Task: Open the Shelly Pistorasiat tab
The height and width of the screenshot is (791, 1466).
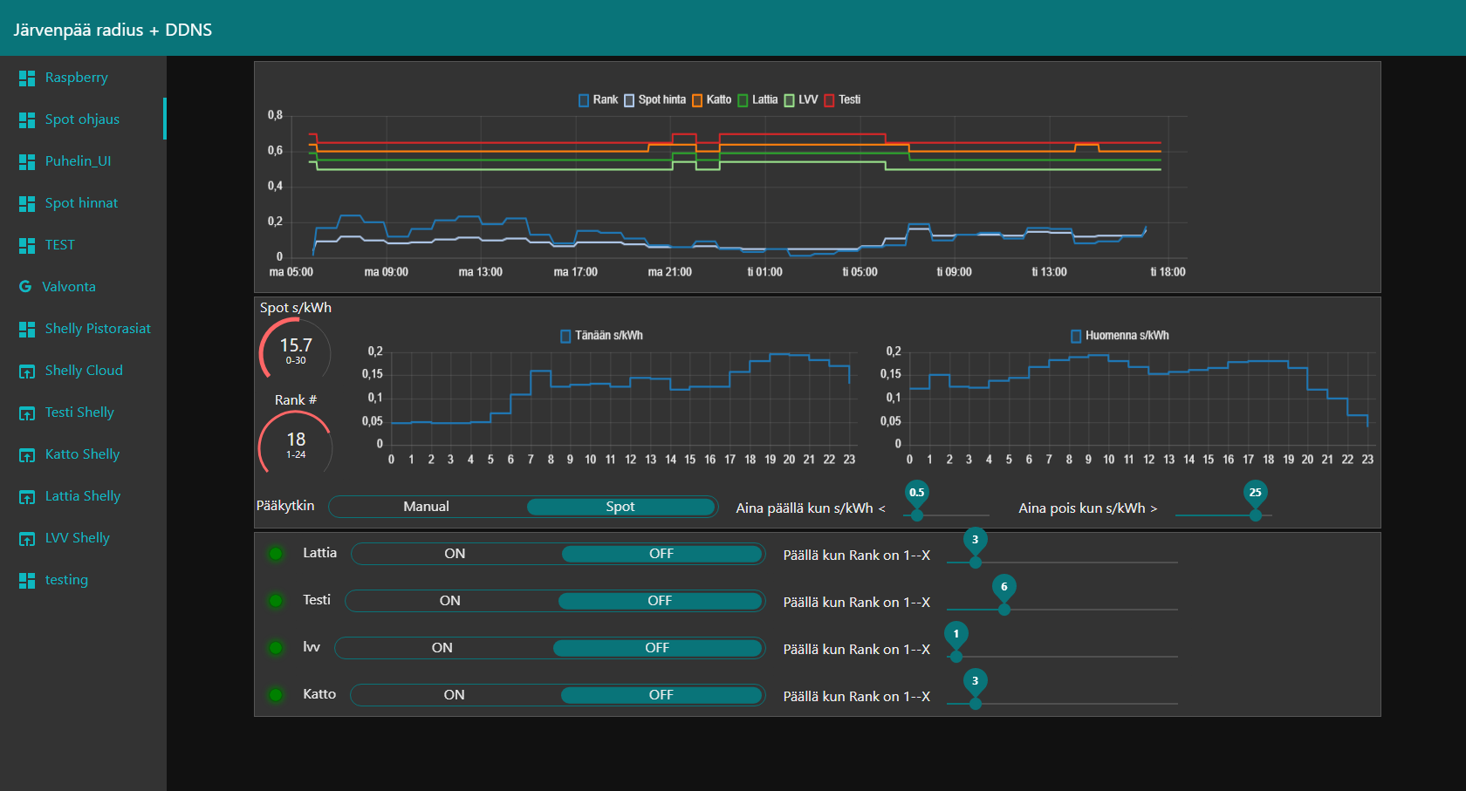Action: pos(98,329)
